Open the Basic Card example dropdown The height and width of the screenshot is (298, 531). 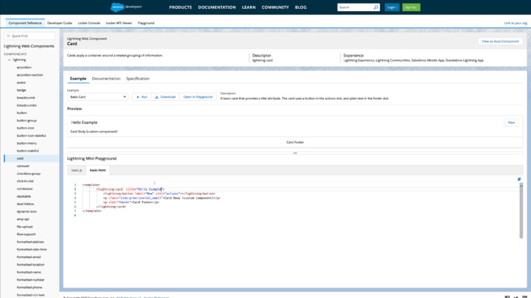pos(98,97)
